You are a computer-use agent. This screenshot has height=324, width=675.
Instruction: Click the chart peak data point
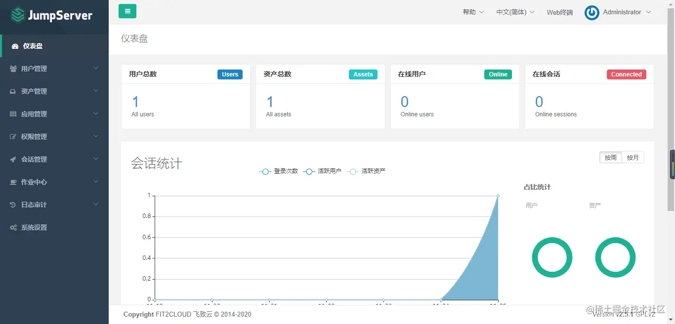[x=498, y=196]
